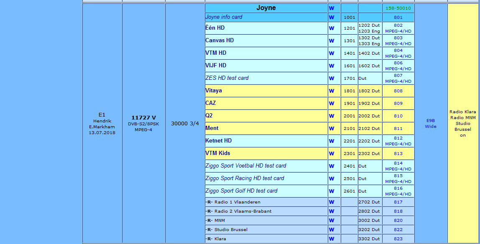Open the 810 link in the Q2 row
The image size is (480, 244).
398,116
